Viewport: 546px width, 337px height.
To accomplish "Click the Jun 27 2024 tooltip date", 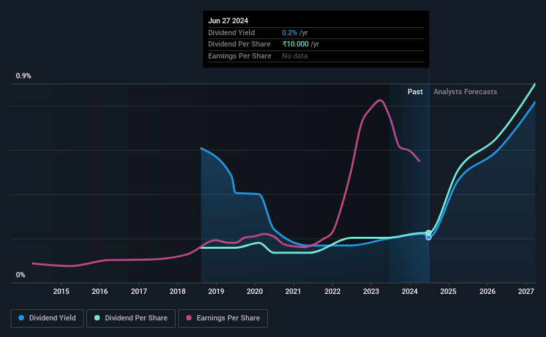I will click(228, 21).
